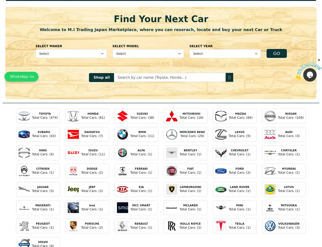Image resolution: width=322 pixels, height=247 pixels.
Task: Click the 'Total Cars: (43)' text
Action: click(x=44, y=136)
